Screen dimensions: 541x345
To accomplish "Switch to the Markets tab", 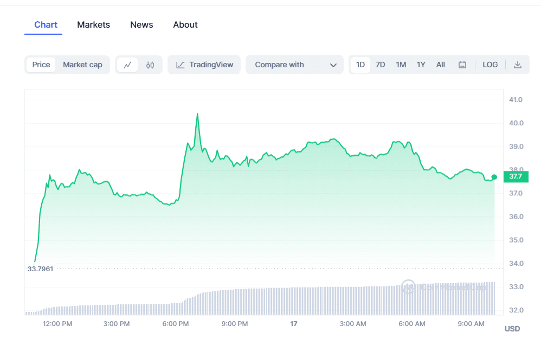I will click(x=93, y=25).
